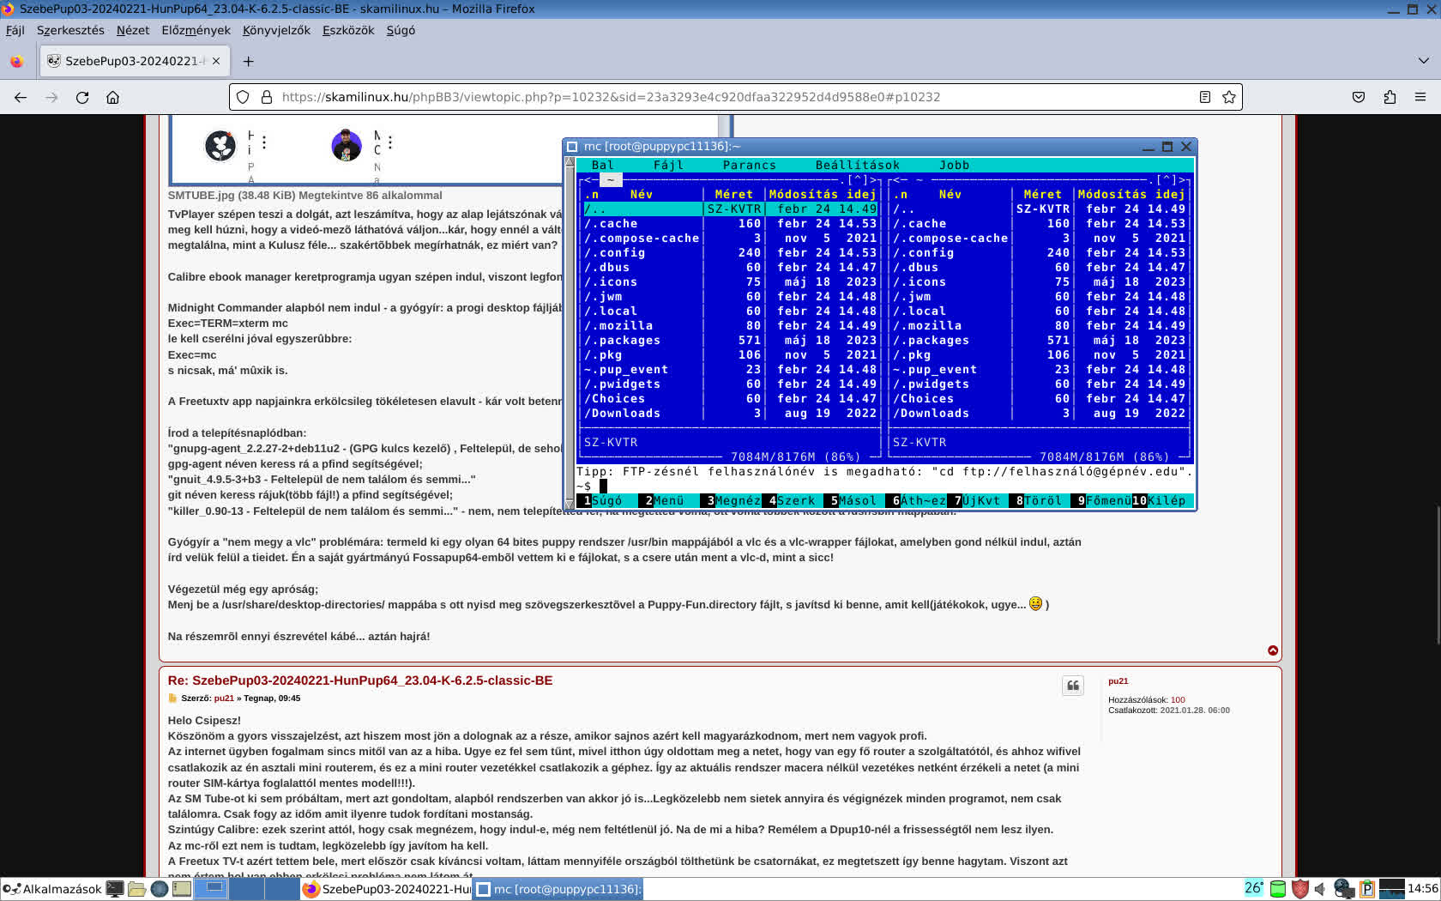Open the Firefox hamburger application menu
This screenshot has width=1441, height=901.
coord(1420,97)
